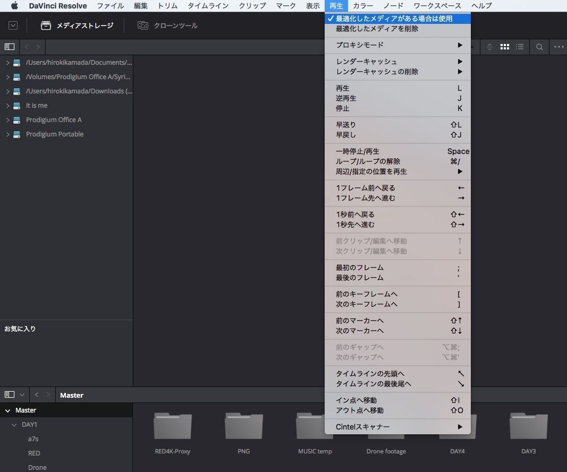Select アウト点へ移動 menu item

coord(398,410)
